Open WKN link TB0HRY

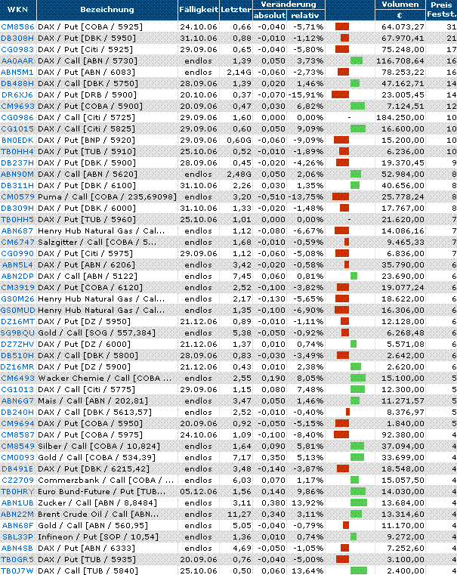17,491
